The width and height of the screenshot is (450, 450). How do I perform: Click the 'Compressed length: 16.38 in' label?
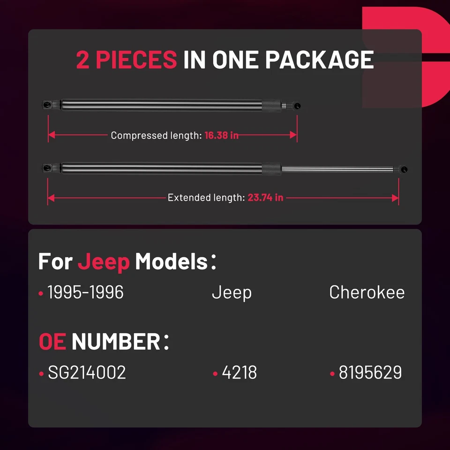(174, 135)
